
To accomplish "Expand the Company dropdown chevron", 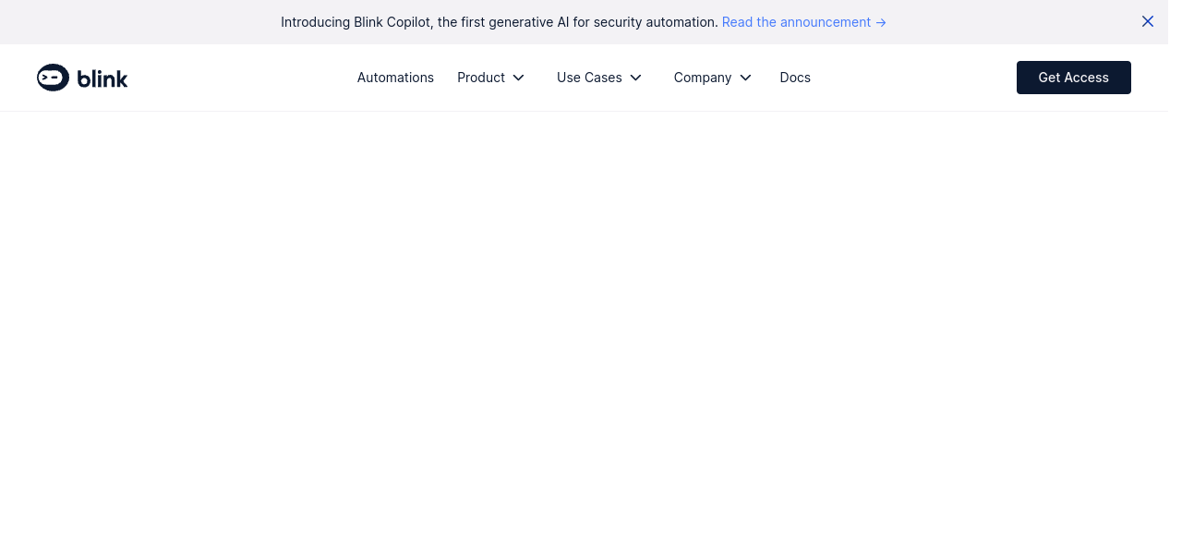I will pos(746,78).
